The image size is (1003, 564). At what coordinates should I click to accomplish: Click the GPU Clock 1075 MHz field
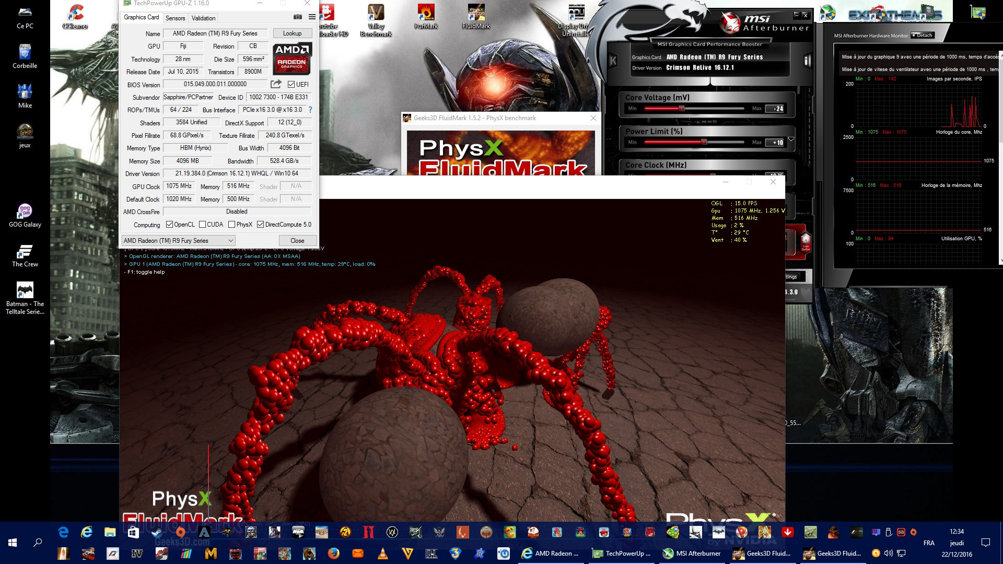tap(179, 186)
